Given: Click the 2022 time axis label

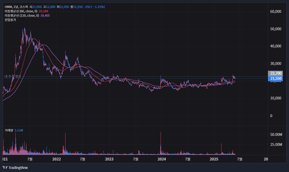Looking at the screenshot, I should [57, 159].
